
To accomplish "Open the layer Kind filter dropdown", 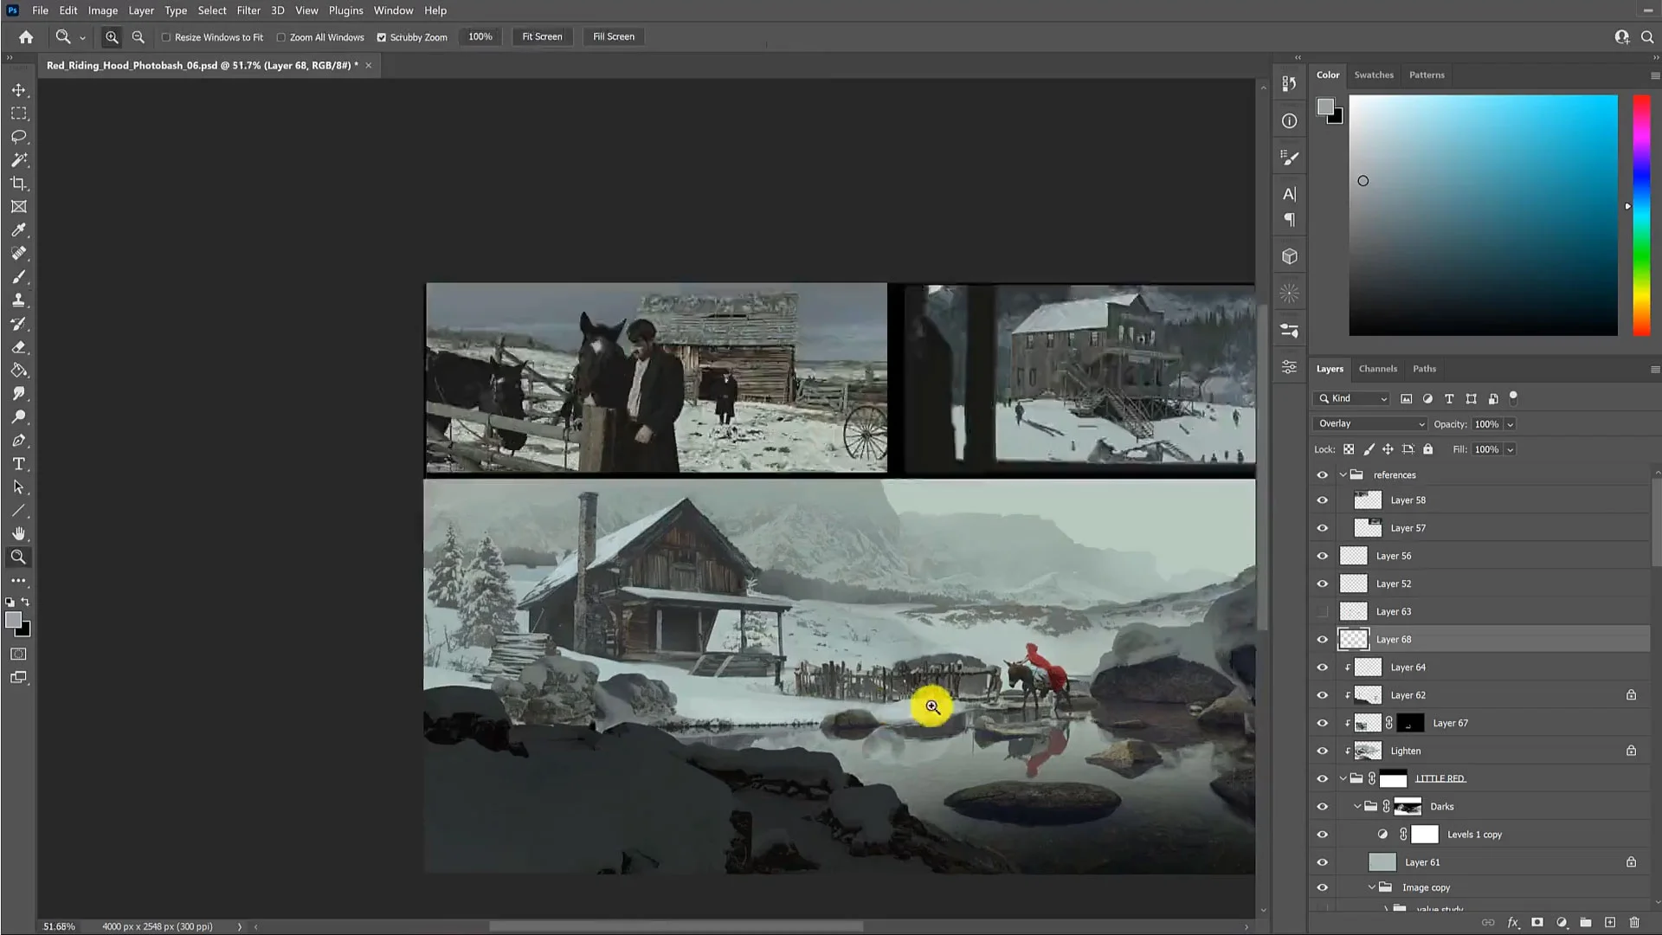I will pos(1352,399).
